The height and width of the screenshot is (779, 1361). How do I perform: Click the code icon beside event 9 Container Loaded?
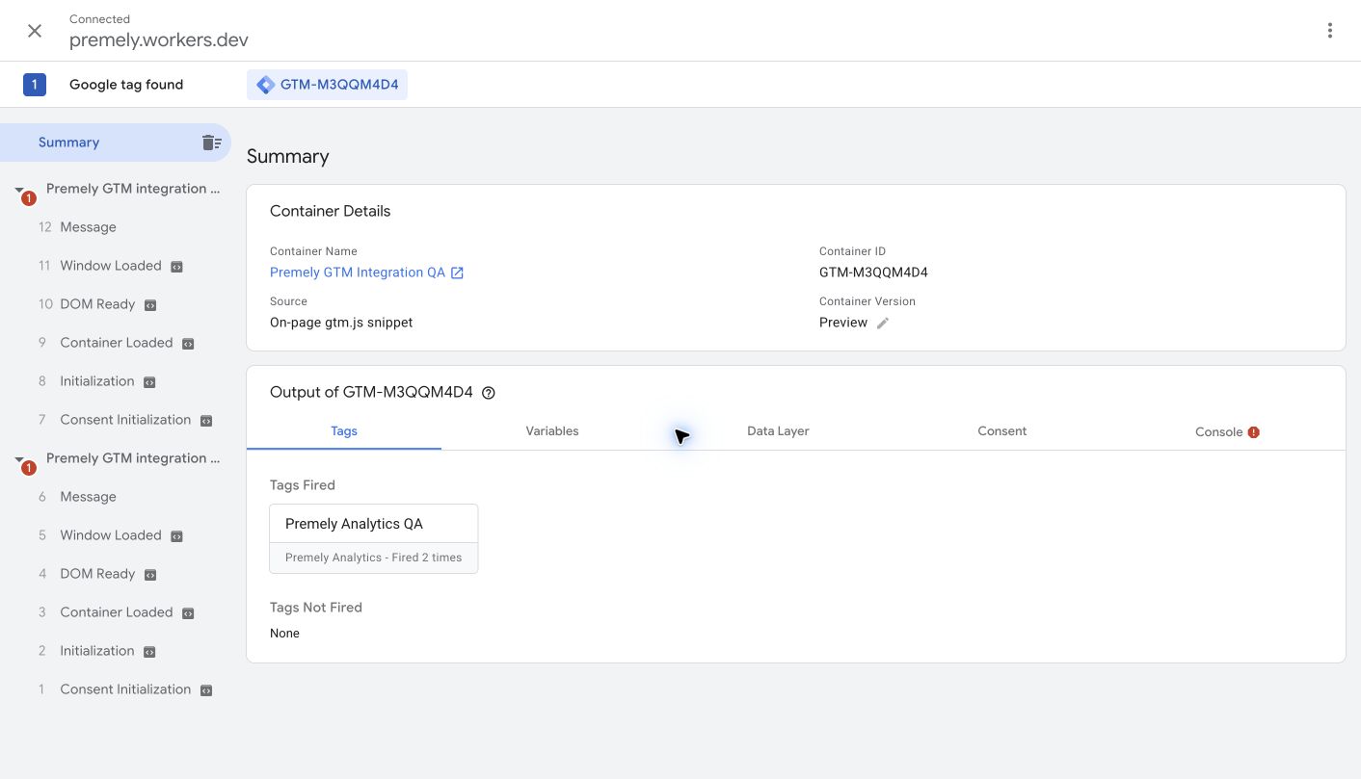click(188, 344)
